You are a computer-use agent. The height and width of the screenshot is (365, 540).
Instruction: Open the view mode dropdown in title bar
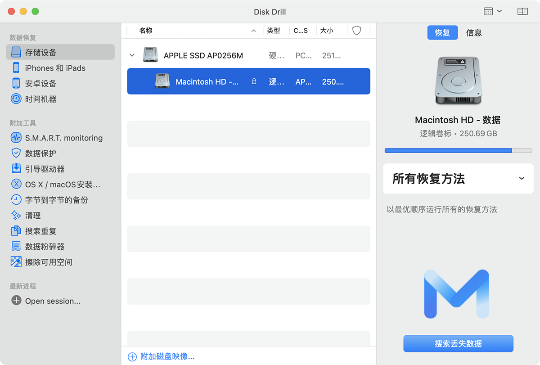492,12
